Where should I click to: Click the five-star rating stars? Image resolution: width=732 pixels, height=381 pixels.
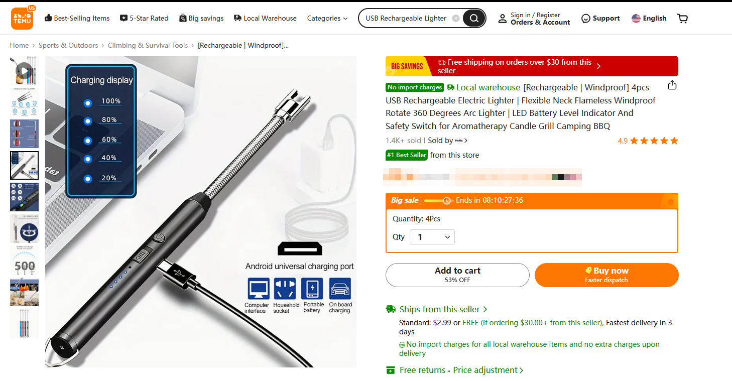point(654,141)
